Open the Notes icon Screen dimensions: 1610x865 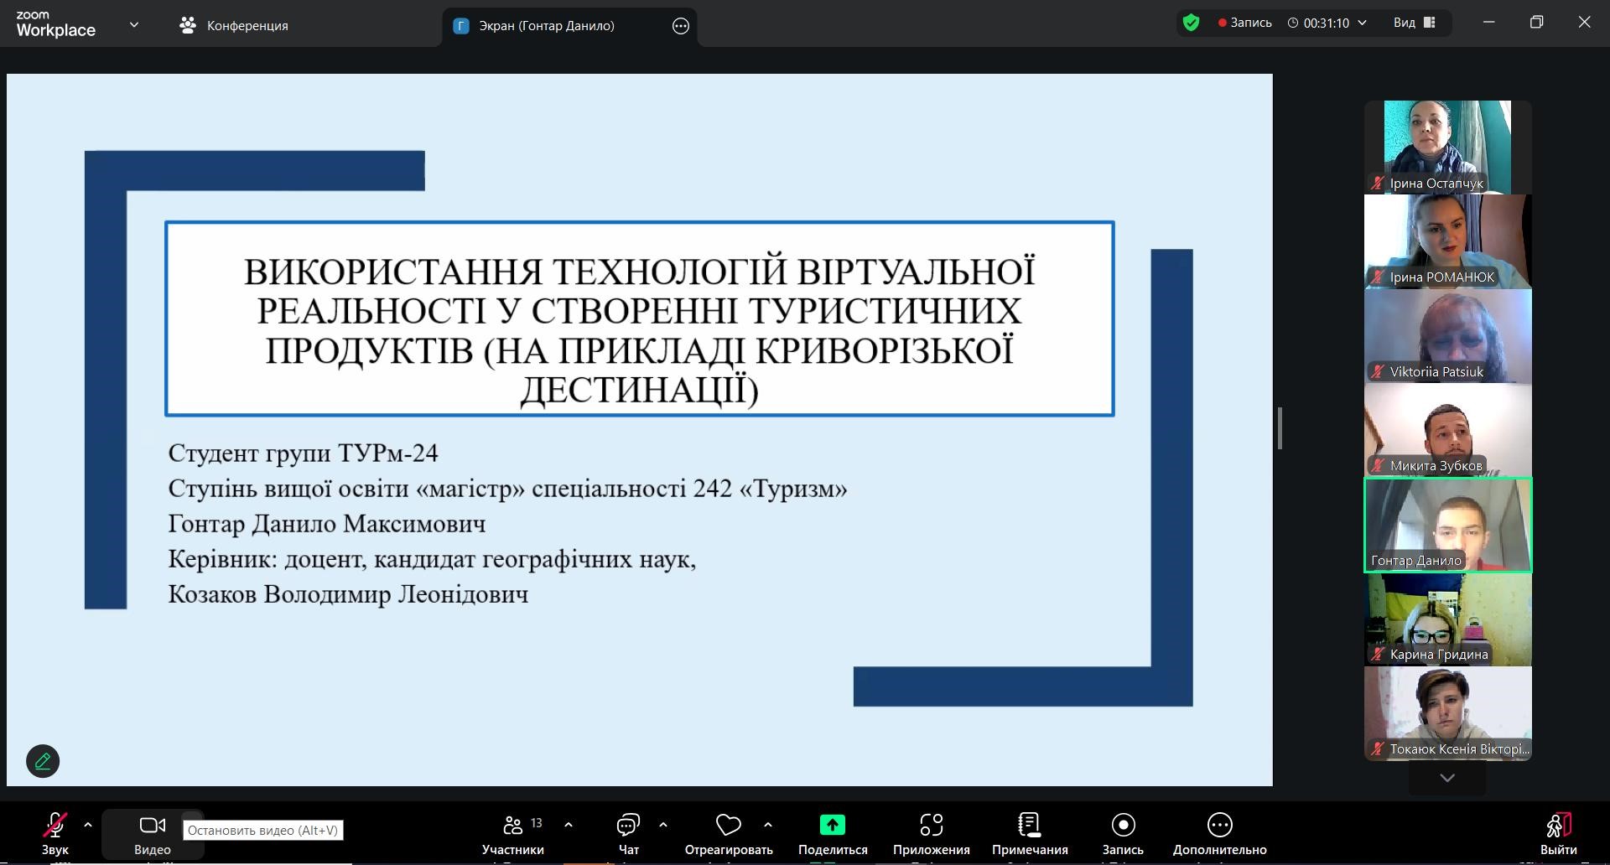1029,826
